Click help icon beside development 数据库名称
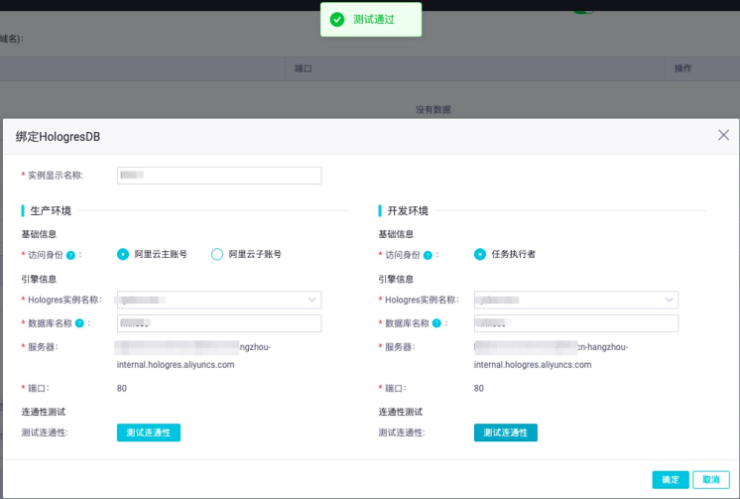Screen dimensions: 740x499 tap(436, 323)
